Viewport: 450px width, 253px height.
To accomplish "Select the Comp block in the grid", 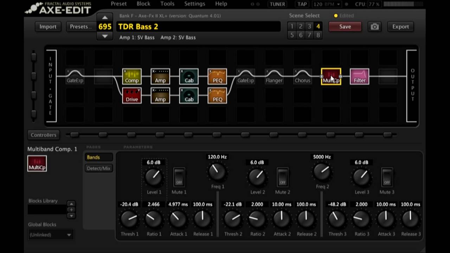I will (x=132, y=77).
